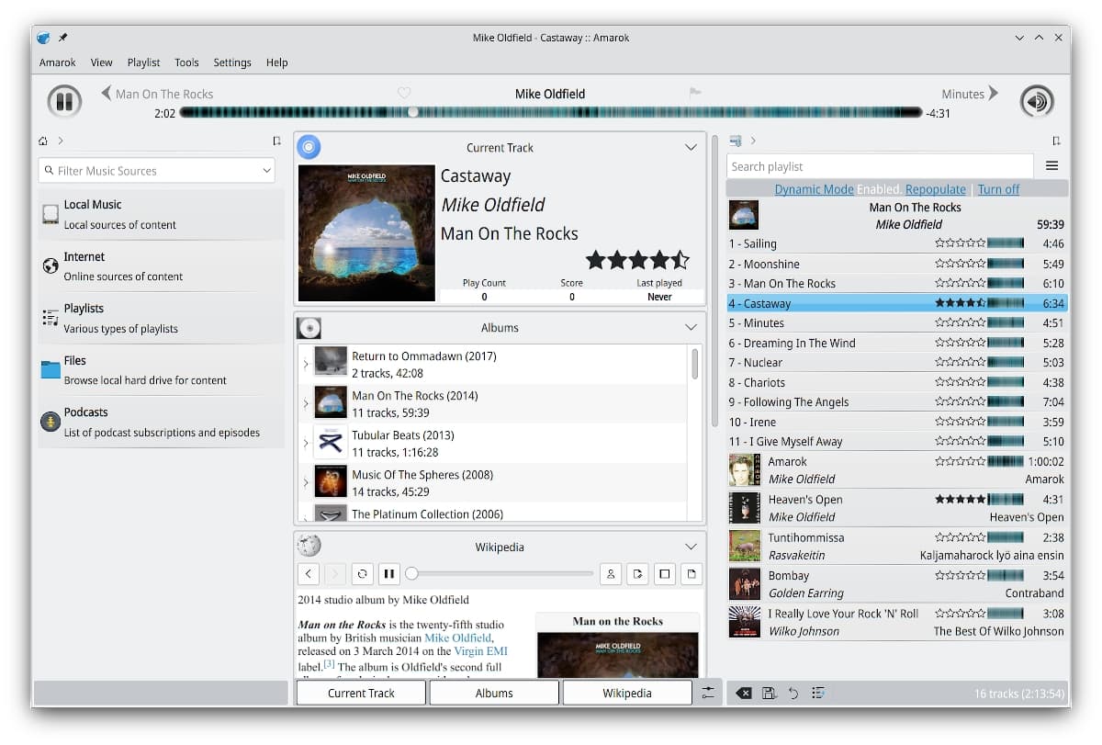Love the current track with the heart icon

pos(404,93)
